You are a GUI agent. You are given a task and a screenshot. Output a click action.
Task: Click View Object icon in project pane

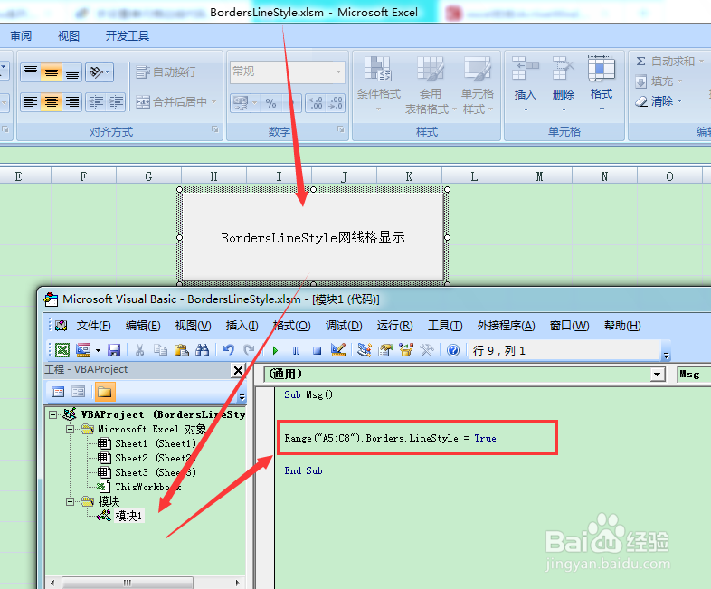(79, 392)
